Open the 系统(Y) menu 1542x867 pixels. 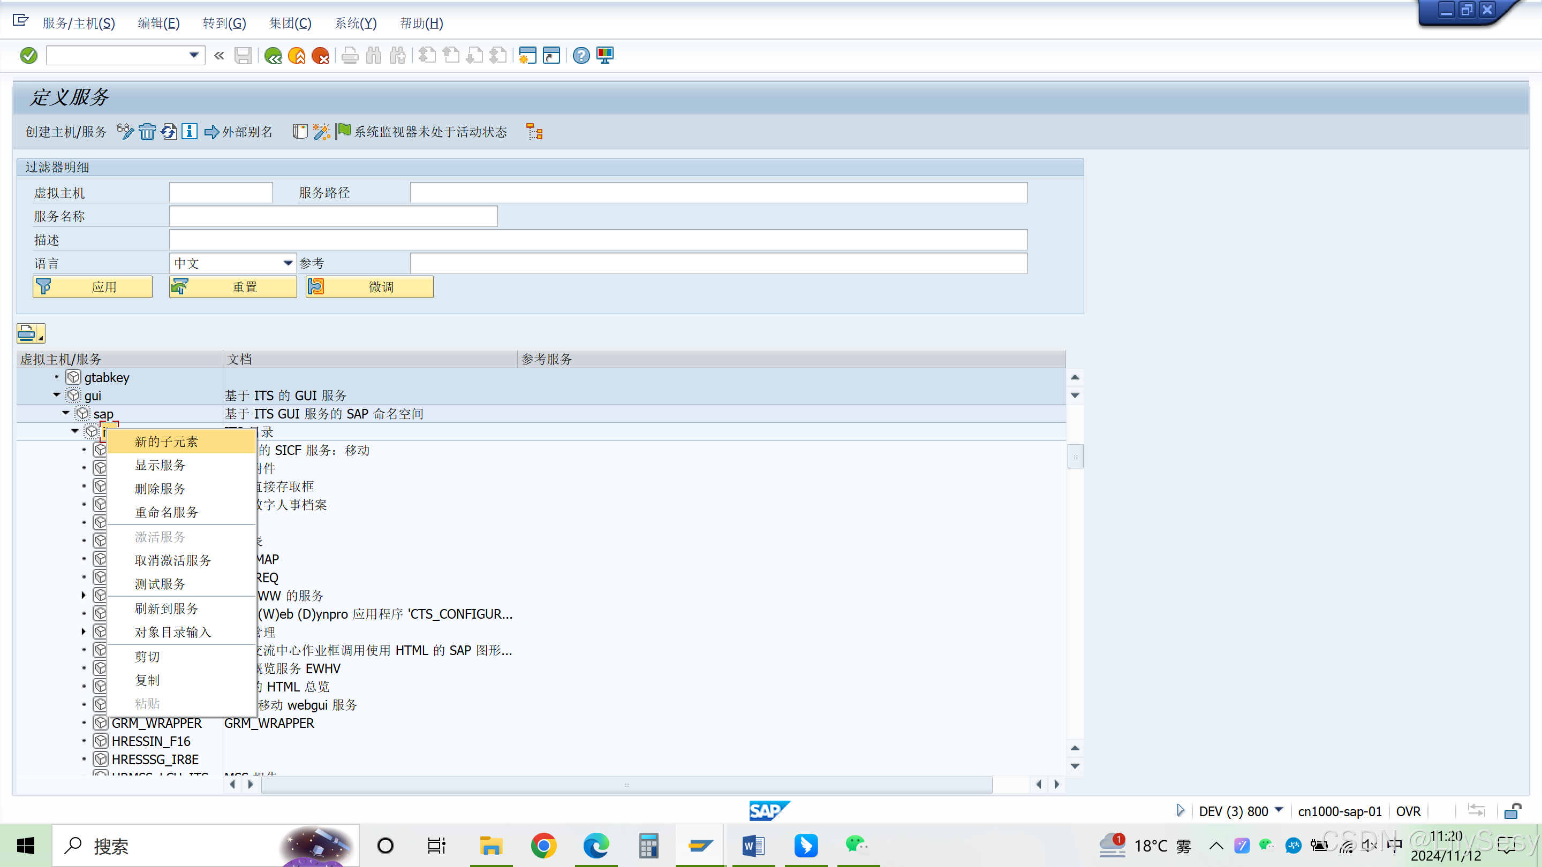pos(356,24)
